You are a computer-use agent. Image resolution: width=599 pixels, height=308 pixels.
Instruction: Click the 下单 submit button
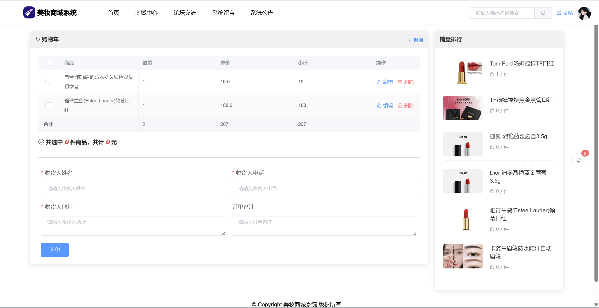click(55, 250)
